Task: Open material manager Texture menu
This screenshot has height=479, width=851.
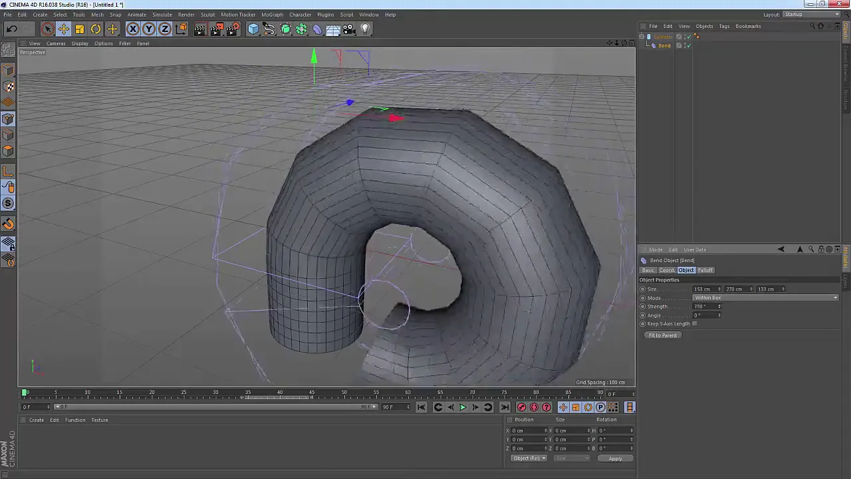Action: 100,420
